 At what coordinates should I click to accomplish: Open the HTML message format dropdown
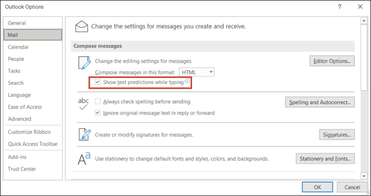[197, 72]
